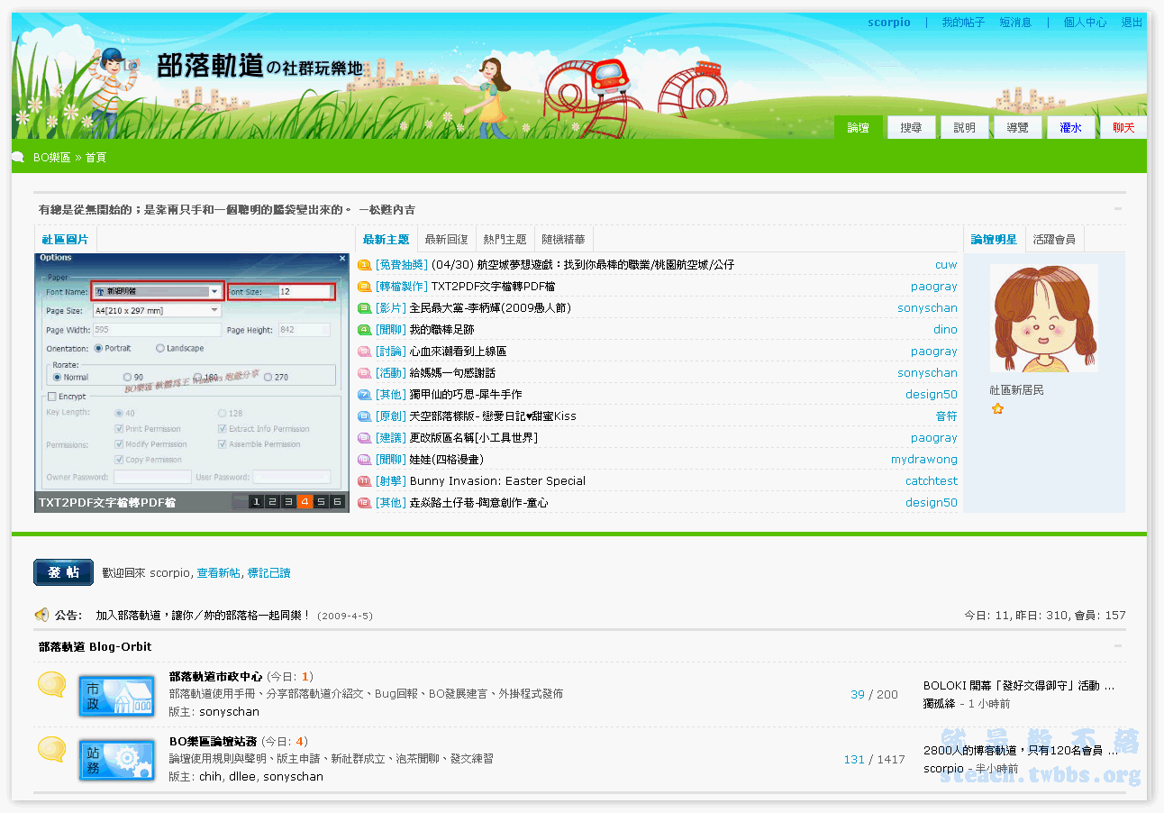Open the 聊天 navigation tab

click(x=1123, y=128)
